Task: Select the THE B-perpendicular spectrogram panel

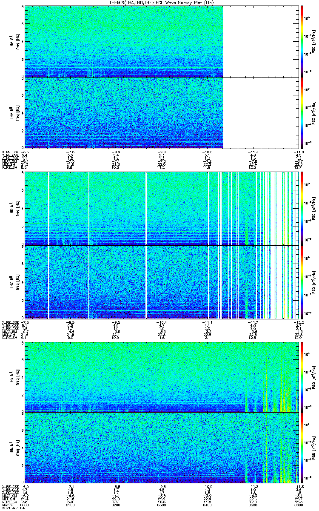Action: [x=161, y=376]
